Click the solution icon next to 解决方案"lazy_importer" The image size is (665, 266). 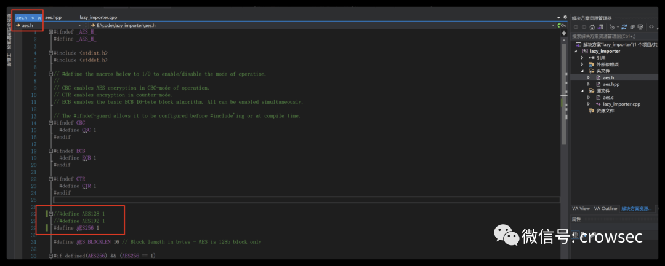tap(578, 44)
